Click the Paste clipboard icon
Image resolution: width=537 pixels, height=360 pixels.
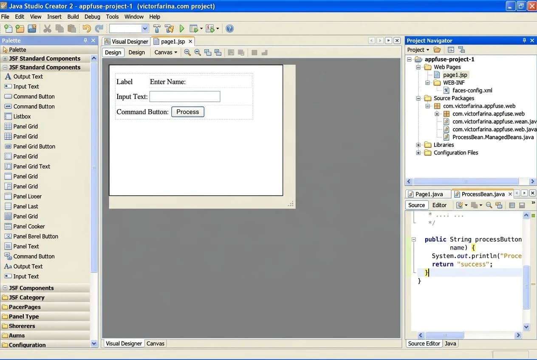tap(71, 28)
